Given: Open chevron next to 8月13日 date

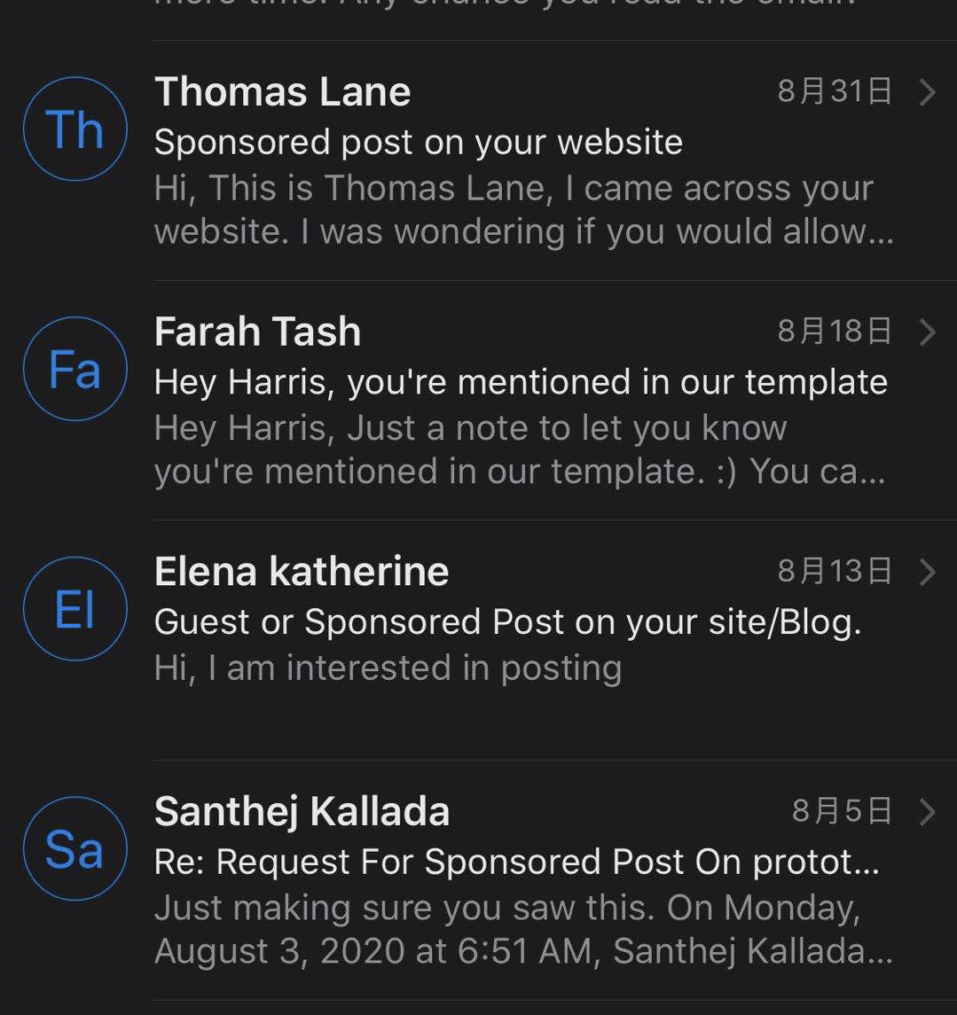Looking at the screenshot, I should pyautogui.click(x=927, y=573).
